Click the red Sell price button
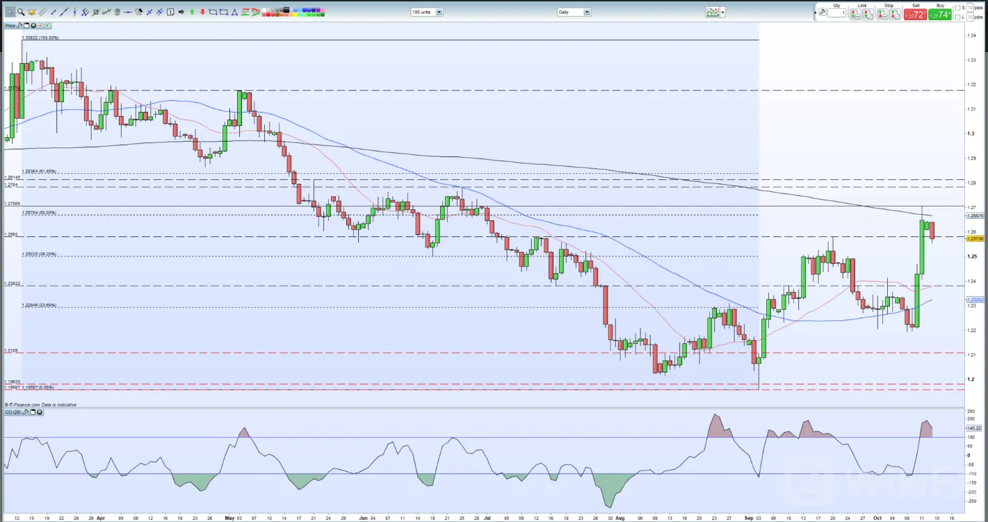The width and height of the screenshot is (988, 522). [916, 14]
